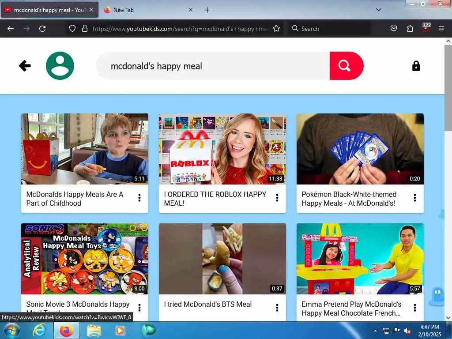The width and height of the screenshot is (452, 339).
Task: Launch Internet Explorer from taskbar
Action: (39, 331)
